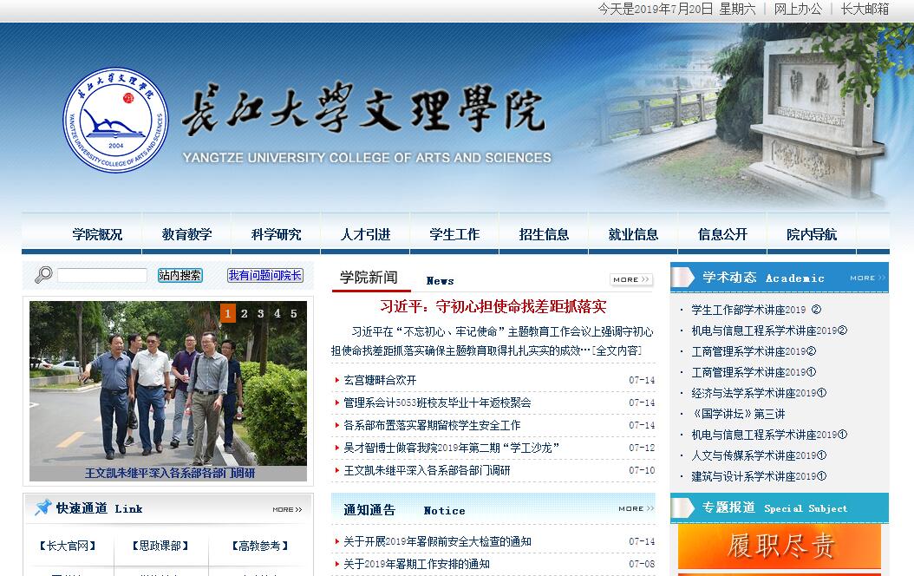Click the date 07-12 in news list
The image size is (914, 576).
tap(642, 448)
